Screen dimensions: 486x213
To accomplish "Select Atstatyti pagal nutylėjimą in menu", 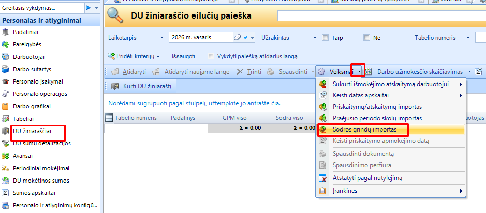I will point(367,178).
